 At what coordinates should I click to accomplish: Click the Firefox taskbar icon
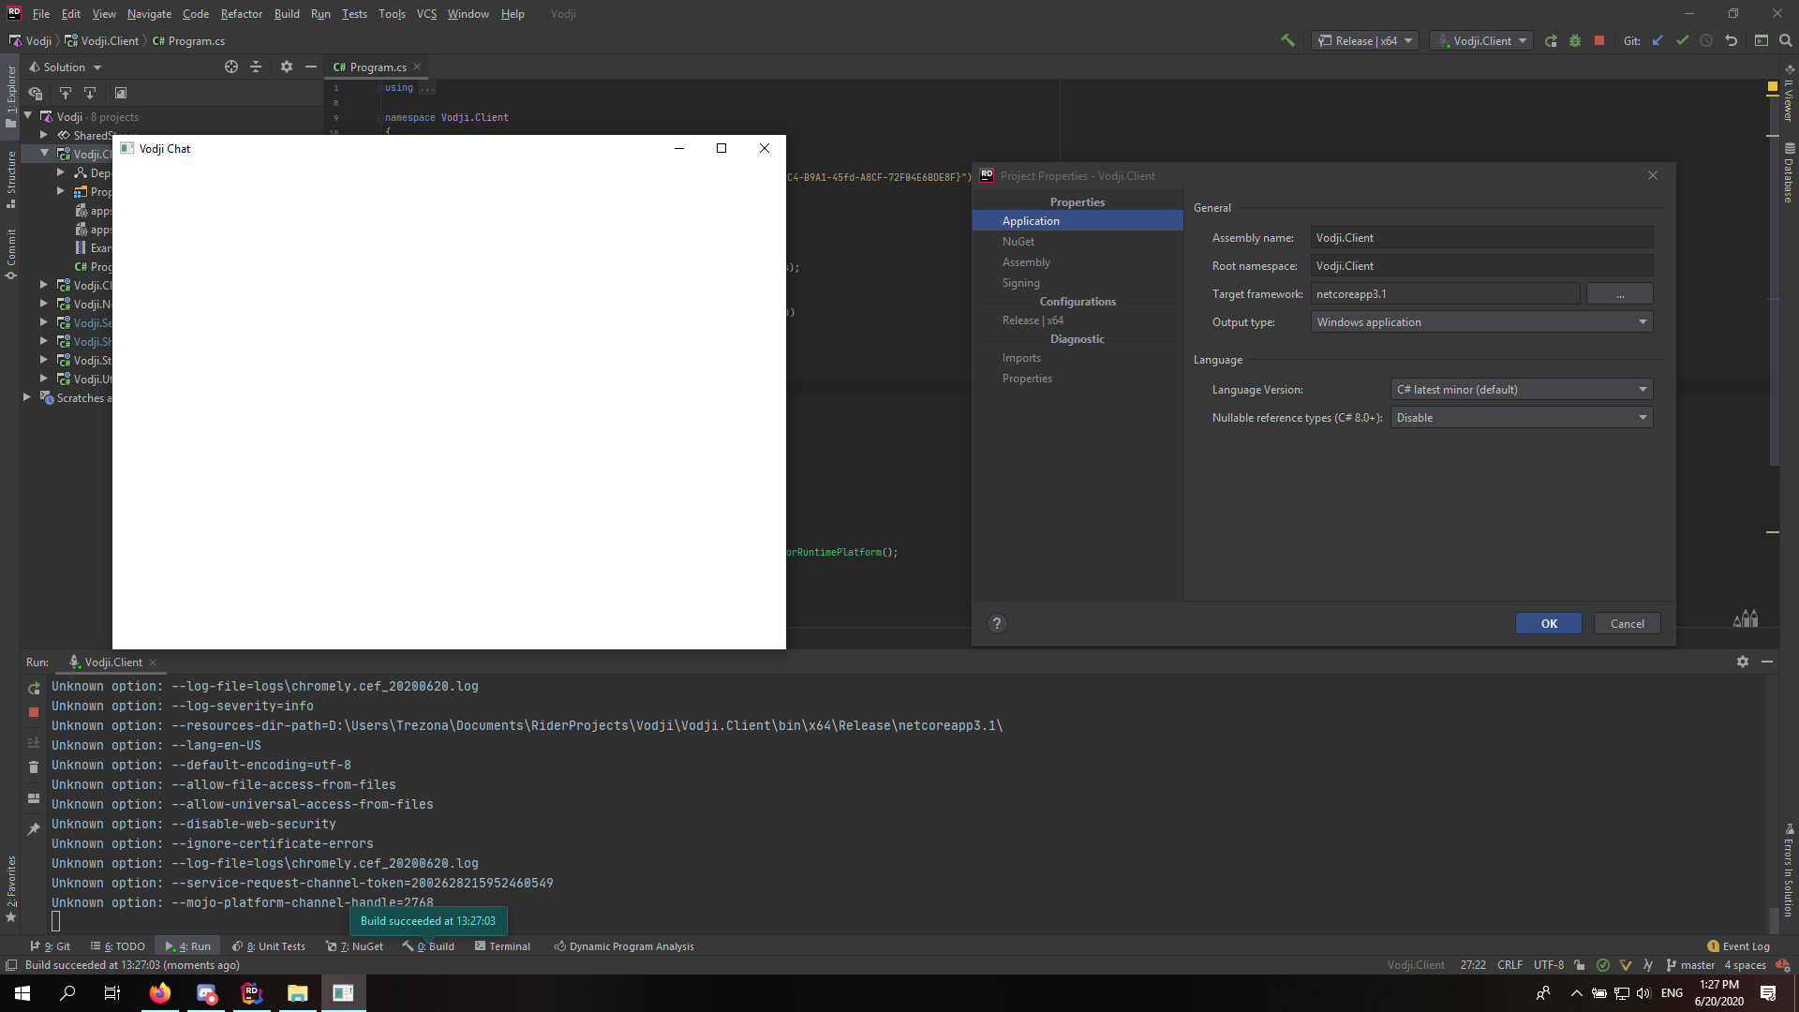[x=159, y=992]
